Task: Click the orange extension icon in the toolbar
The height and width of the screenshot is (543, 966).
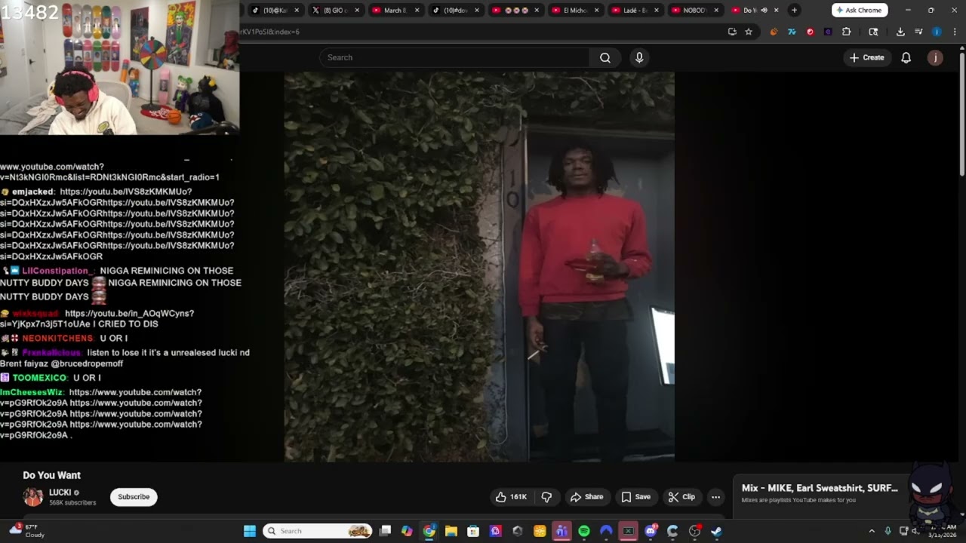Action: 774,32
